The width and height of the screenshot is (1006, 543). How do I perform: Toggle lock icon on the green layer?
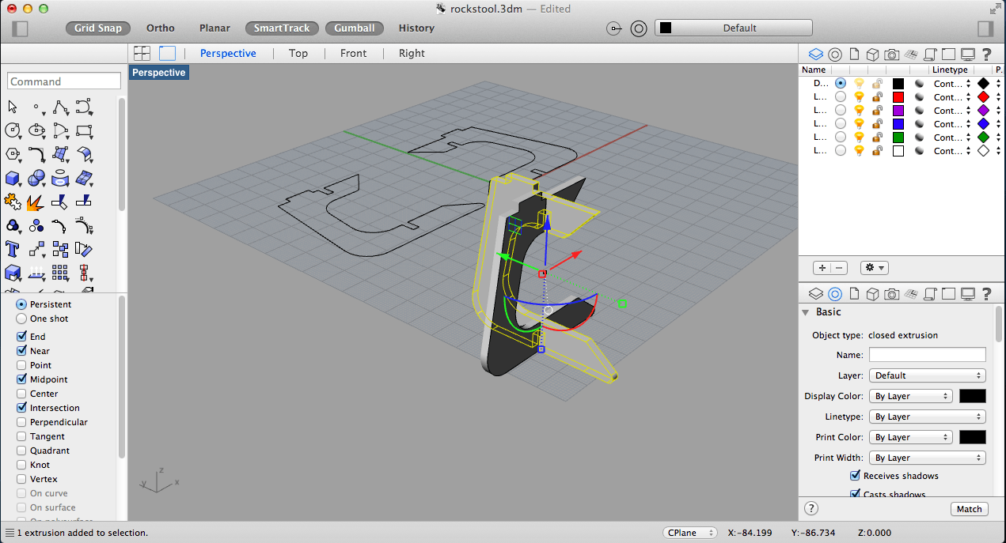click(x=877, y=137)
